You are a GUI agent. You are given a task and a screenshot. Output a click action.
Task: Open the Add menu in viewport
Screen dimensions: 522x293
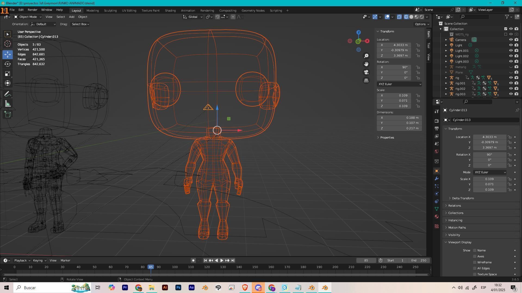tap(72, 17)
